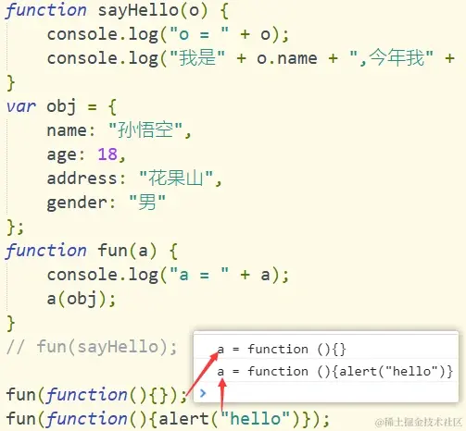Click the function fun(a) declaration line
466x431 pixels.
92,251
